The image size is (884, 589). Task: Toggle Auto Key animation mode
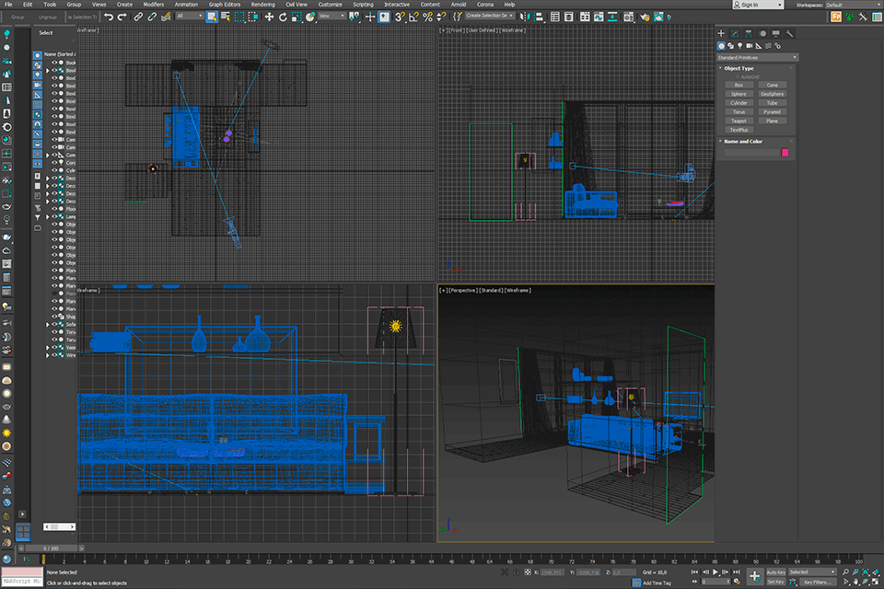coord(775,572)
